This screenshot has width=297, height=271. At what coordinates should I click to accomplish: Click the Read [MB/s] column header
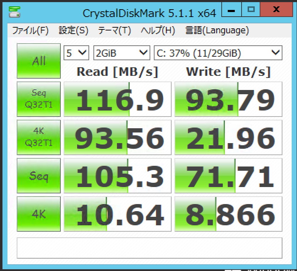point(117,71)
